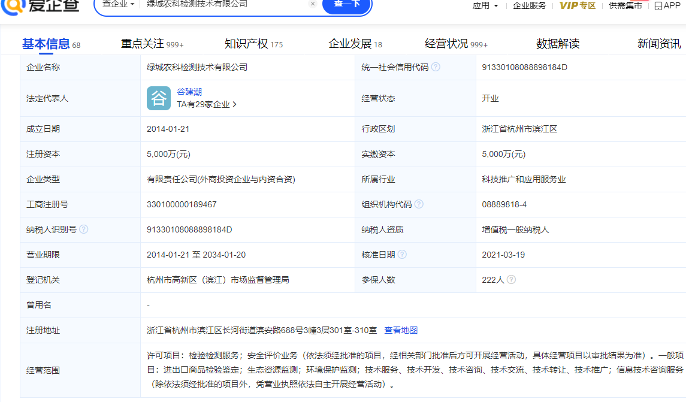This screenshot has height=402, width=686.
Task: Select the 成立日期 value 2014-01-21
Action: 168,129
